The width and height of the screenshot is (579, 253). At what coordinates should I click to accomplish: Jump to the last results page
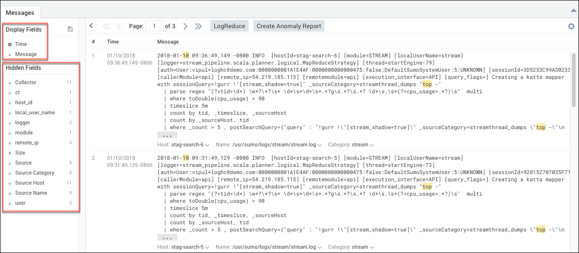pyautogui.click(x=198, y=26)
